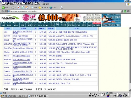Select the PC카메라 category tab

(x=97, y=25)
